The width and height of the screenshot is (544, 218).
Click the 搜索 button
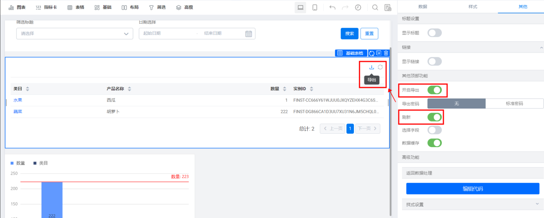pos(350,34)
